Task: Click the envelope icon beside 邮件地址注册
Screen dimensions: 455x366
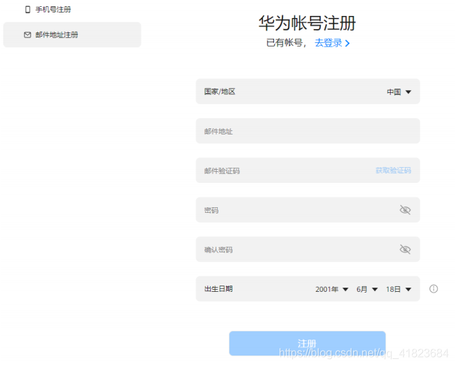Action: 28,35
